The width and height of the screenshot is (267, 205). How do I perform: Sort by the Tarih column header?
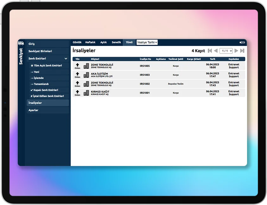[213, 59]
